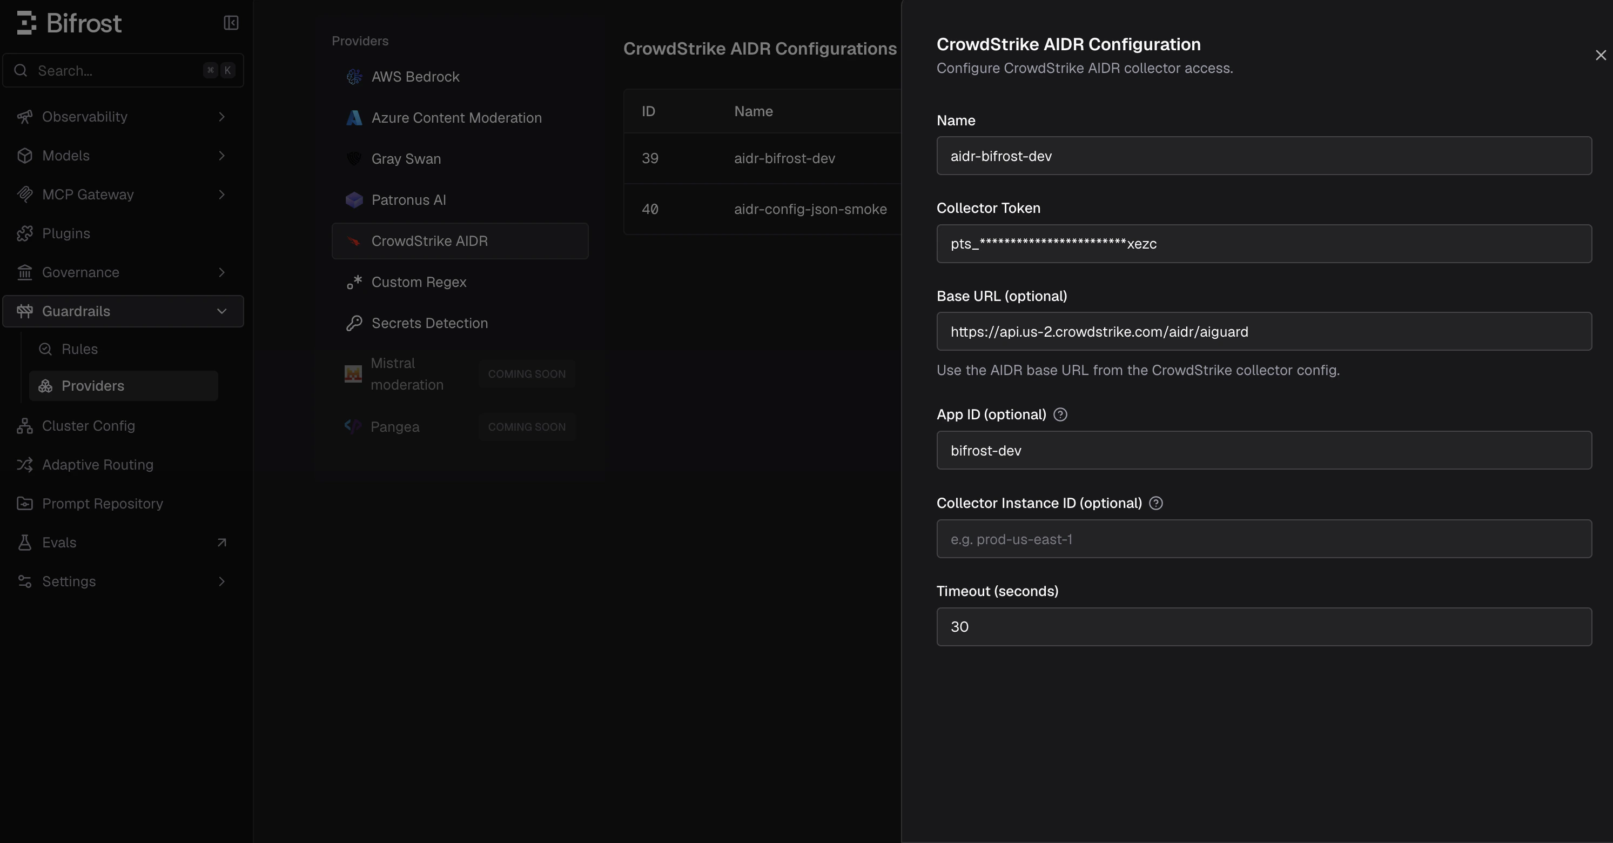
Task: Expand the Observability chevron
Action: (221, 117)
